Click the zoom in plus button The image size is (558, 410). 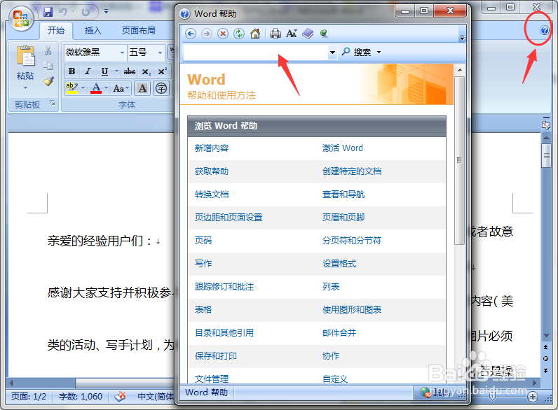pyautogui.click(x=533, y=397)
